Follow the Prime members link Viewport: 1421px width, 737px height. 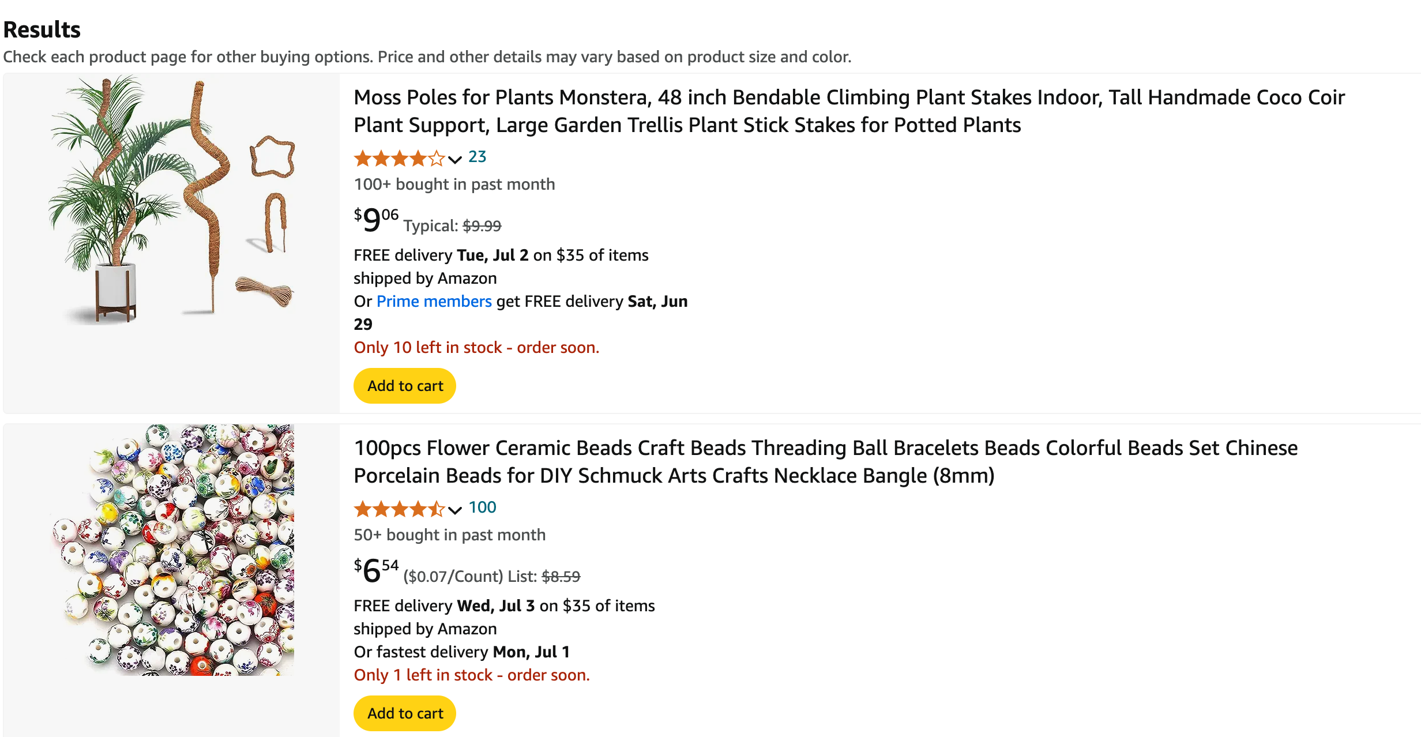tap(434, 301)
